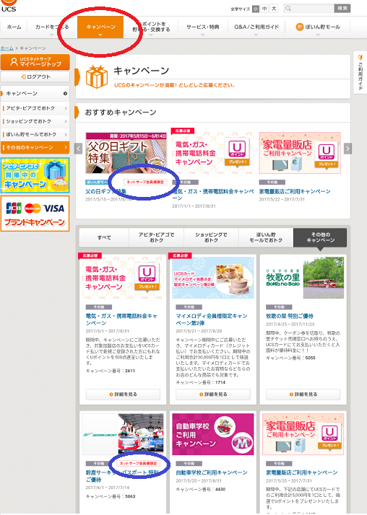The width and height of the screenshot is (367, 515).
Task: Open ご利用ガイド side tab
Action: point(360,72)
